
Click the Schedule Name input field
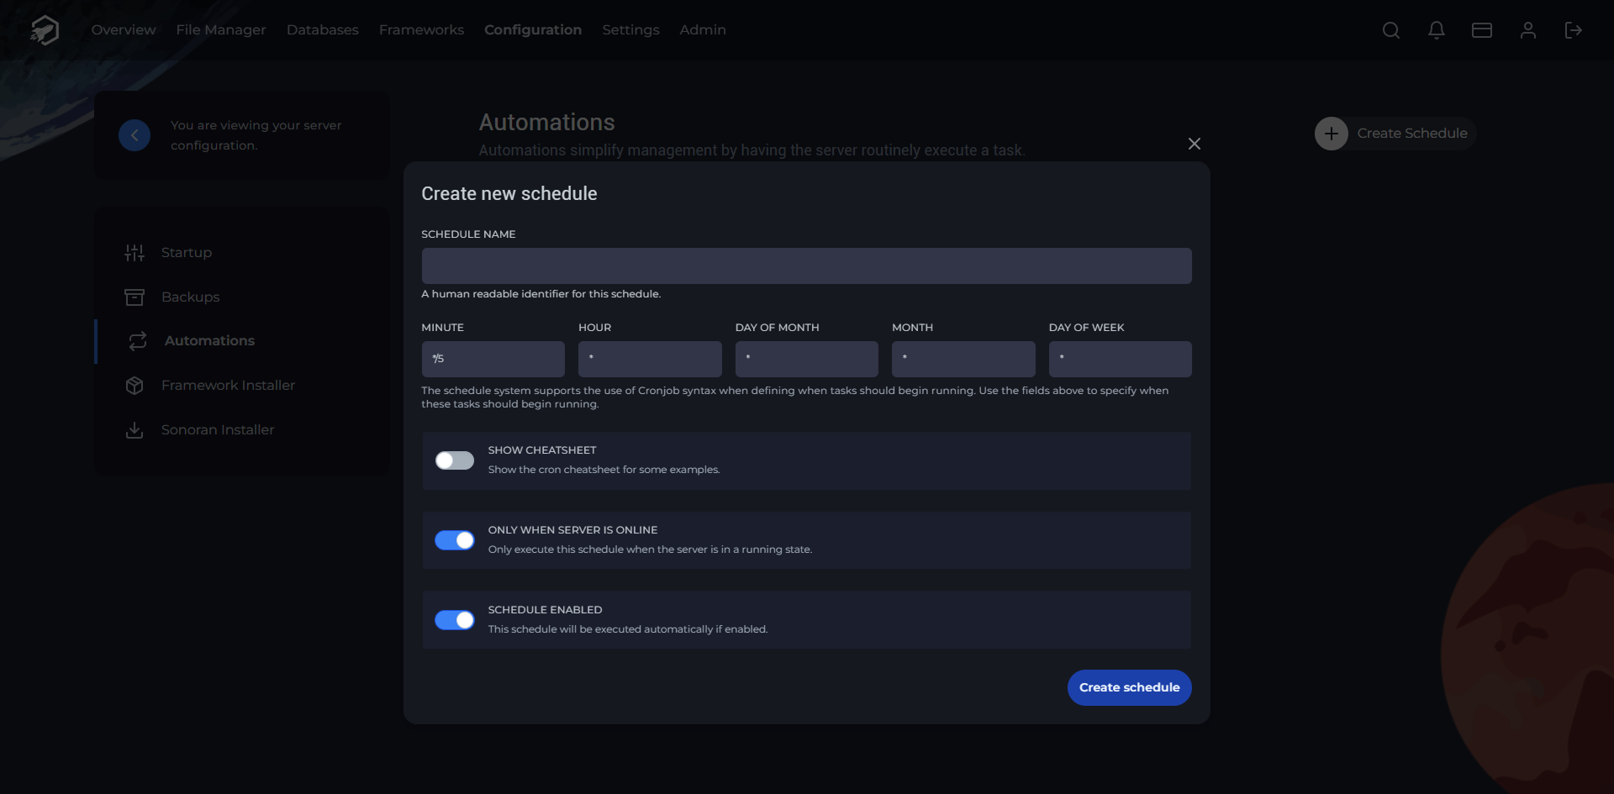coord(806,266)
